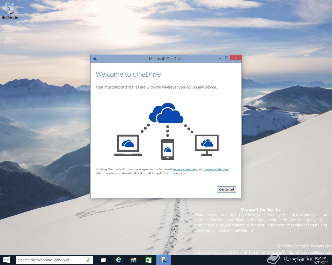Click the 'Welcome to OneDrive' heading
Screen dimensions: 332x265
pos(128,74)
